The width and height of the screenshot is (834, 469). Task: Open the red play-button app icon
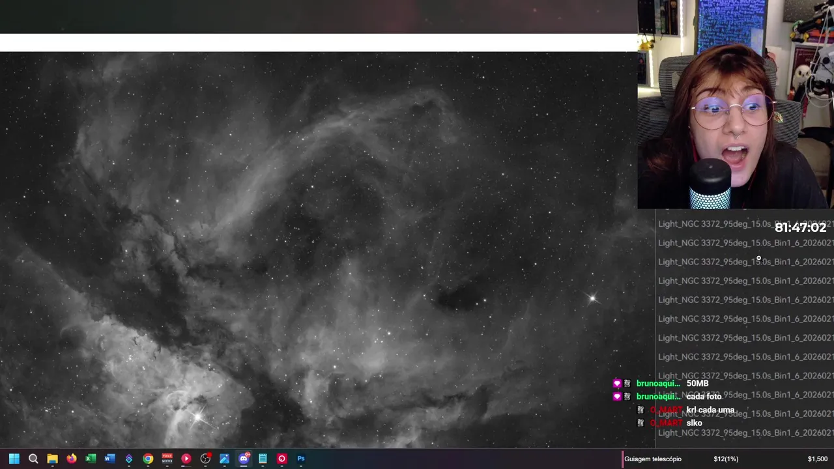coord(186,459)
